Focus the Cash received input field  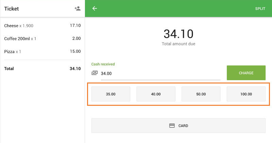(160, 73)
